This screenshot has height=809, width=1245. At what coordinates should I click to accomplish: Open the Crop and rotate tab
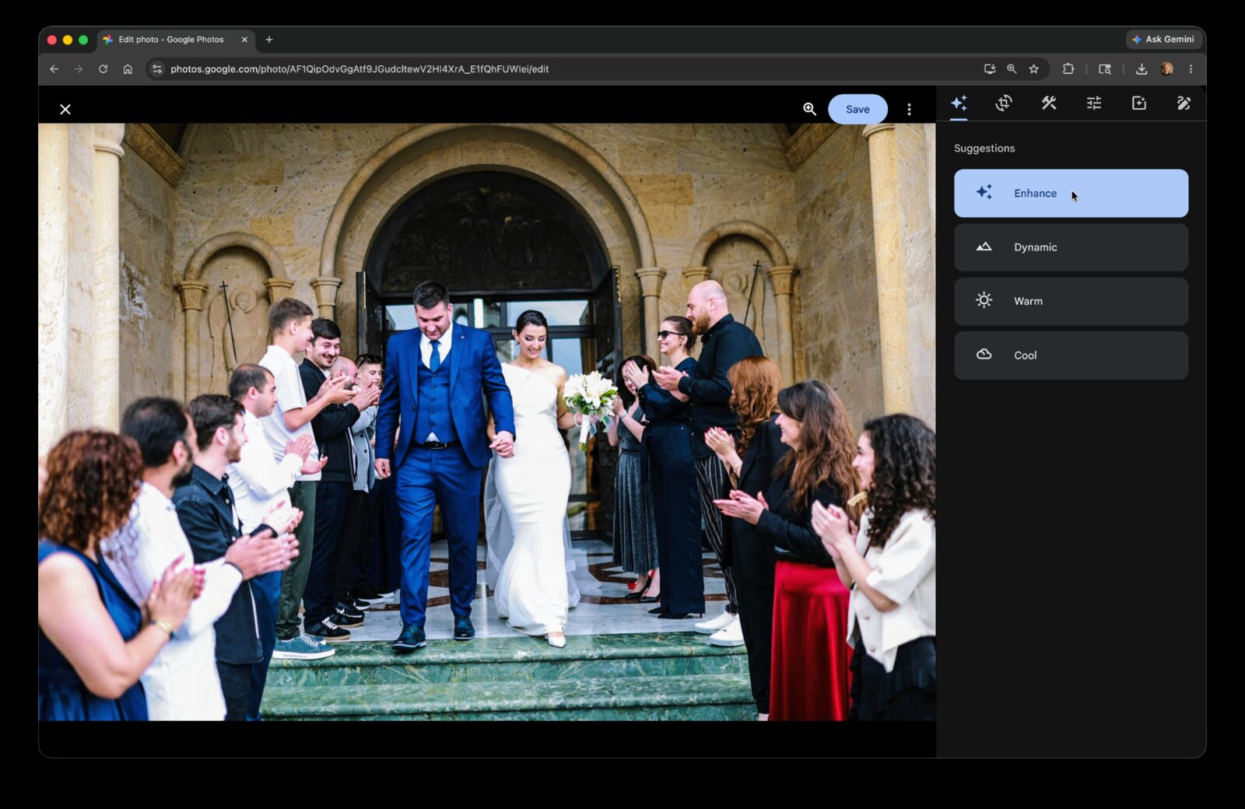(1004, 103)
